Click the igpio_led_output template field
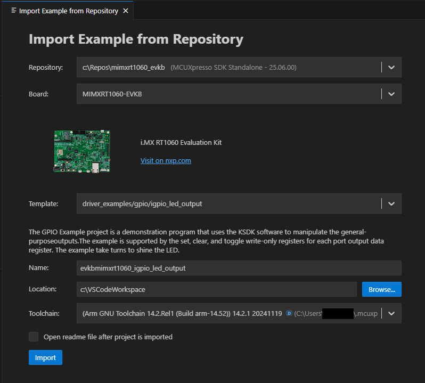 click(229, 203)
